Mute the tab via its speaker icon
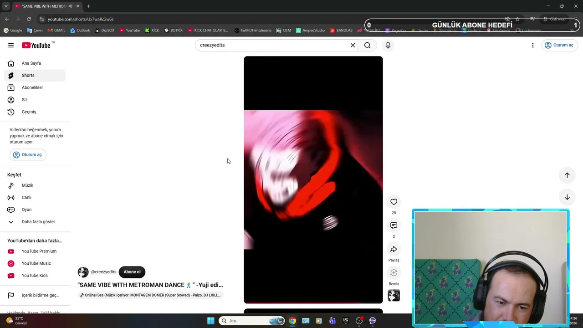 pyautogui.click(x=70, y=6)
